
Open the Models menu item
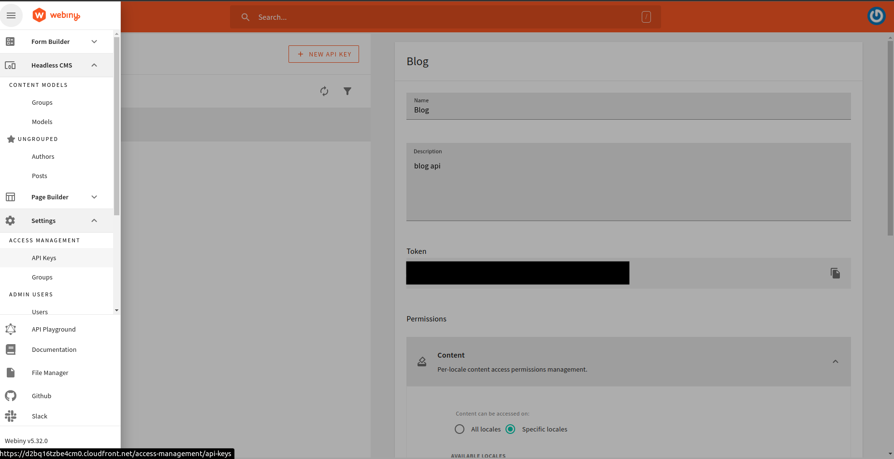42,122
